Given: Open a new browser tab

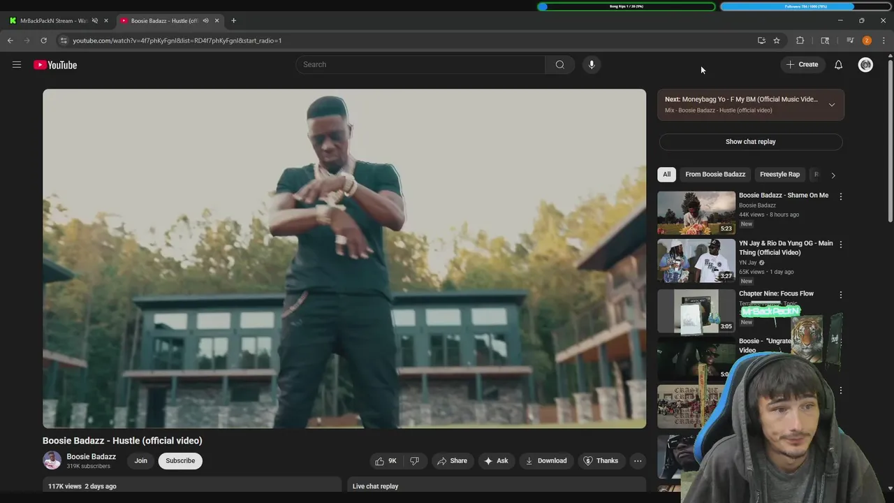Looking at the screenshot, I should 233,20.
